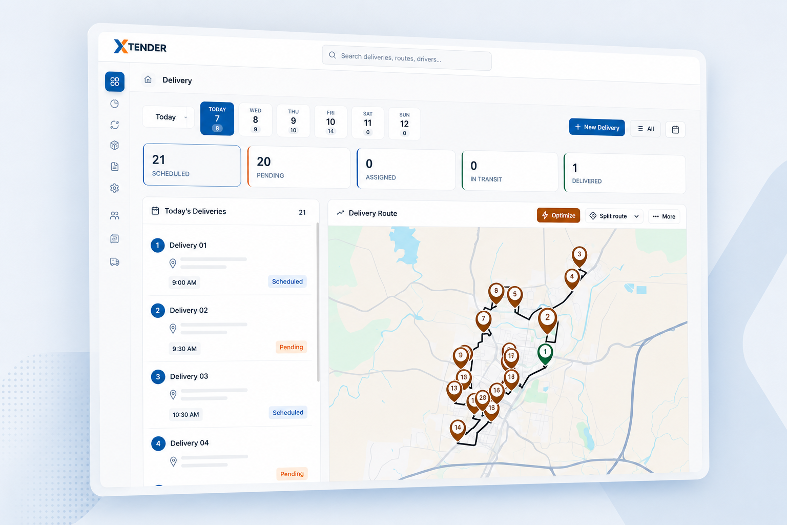787x525 pixels.
Task: Open the Delivery 03 list item
Action: [x=231, y=395]
